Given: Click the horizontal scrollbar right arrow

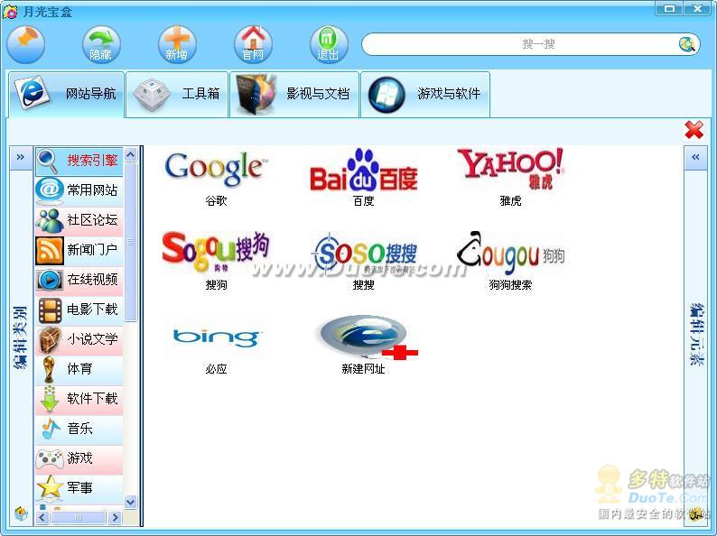Looking at the screenshot, I should [115, 517].
